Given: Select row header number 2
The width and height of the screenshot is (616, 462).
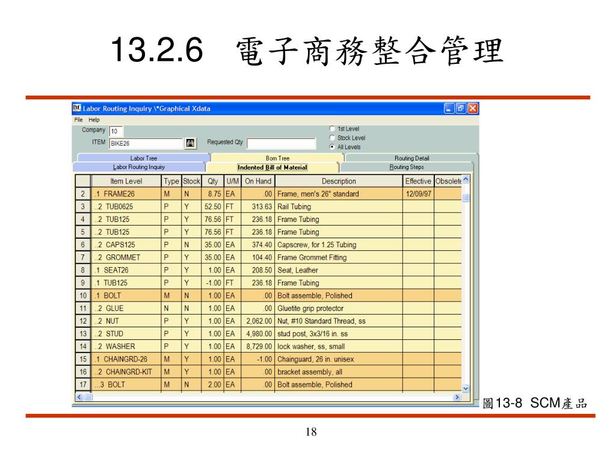Looking at the screenshot, I should 83,194.
